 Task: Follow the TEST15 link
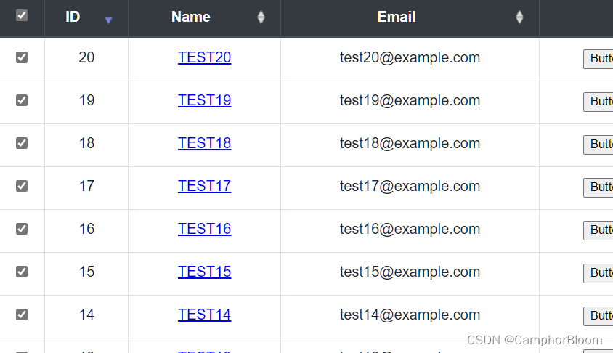tap(205, 272)
